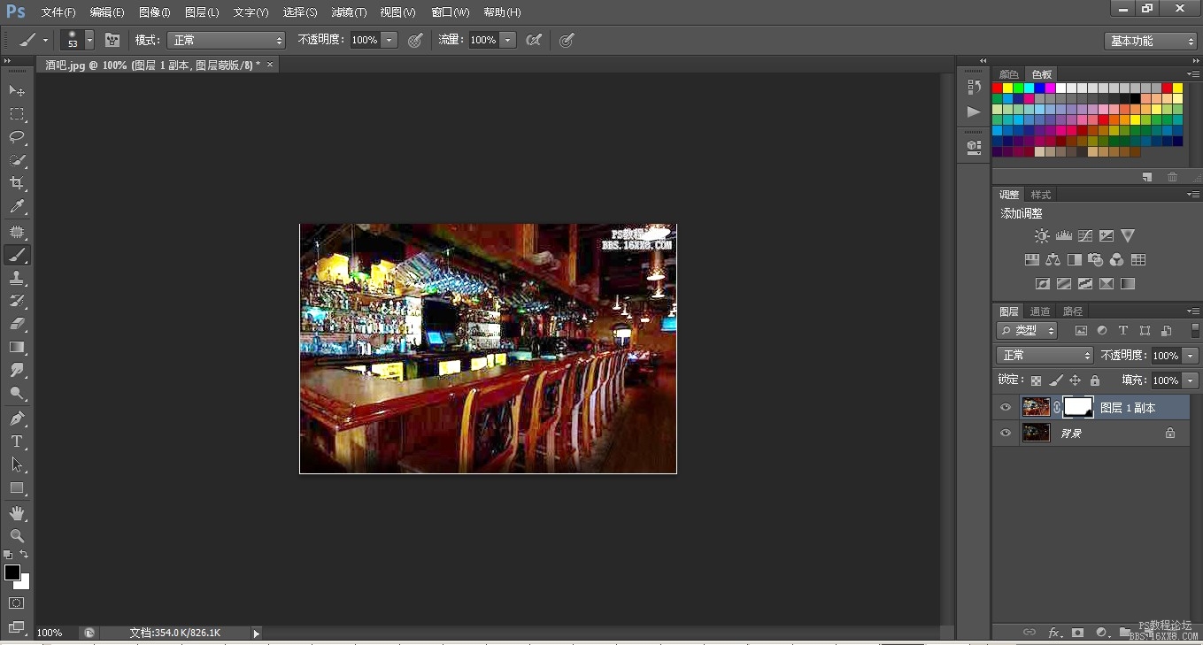Screen dimensions: 1203x645
Task: Toggle Quick Mask mode
Action: tap(16, 603)
